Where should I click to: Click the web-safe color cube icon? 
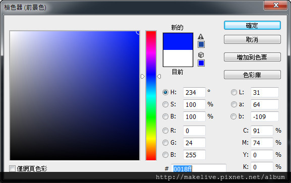click(x=201, y=55)
